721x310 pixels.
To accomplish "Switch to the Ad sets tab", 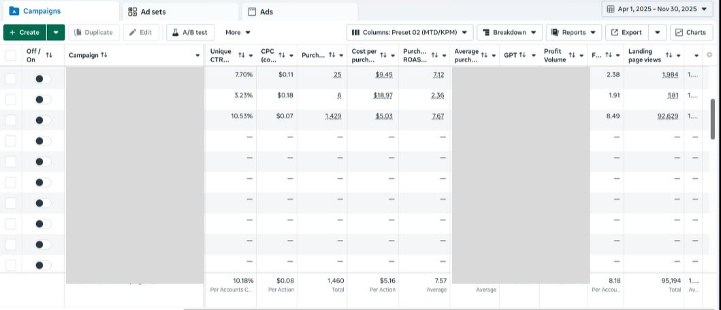I will pyautogui.click(x=180, y=12).
